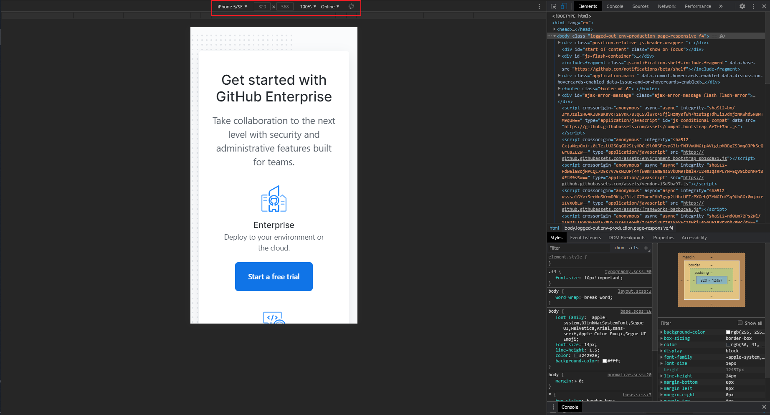Viewport: 770px width, 415px height.
Task: Close the DevTools panel
Action: coord(764,6)
